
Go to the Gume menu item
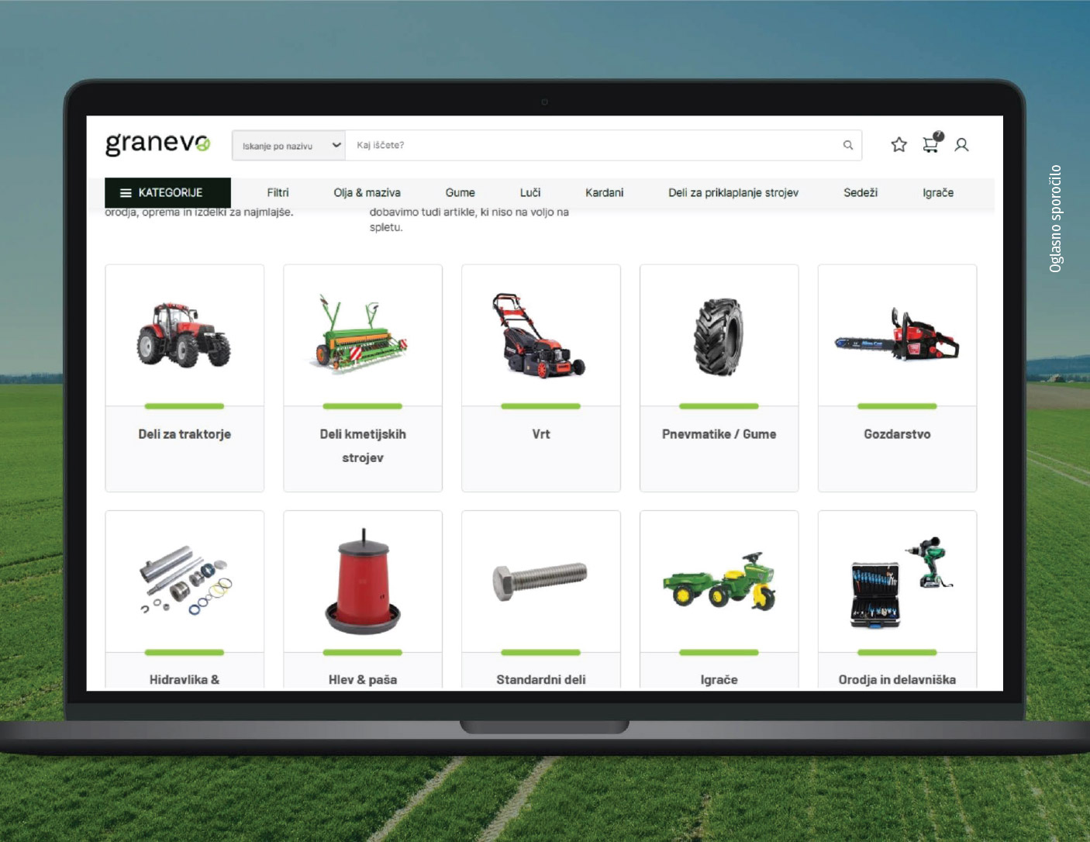click(460, 193)
